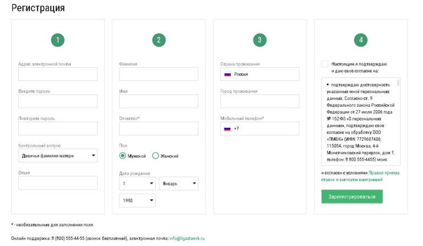
Task: Open the Правил приема ставок link
Action: click(x=360, y=176)
